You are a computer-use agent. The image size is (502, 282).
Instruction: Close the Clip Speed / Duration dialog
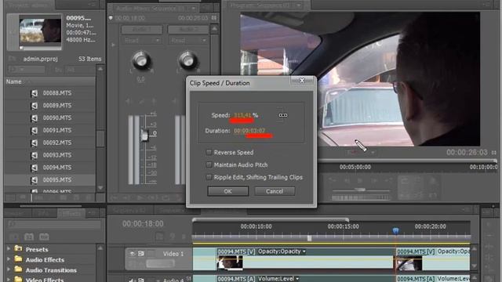(x=302, y=80)
